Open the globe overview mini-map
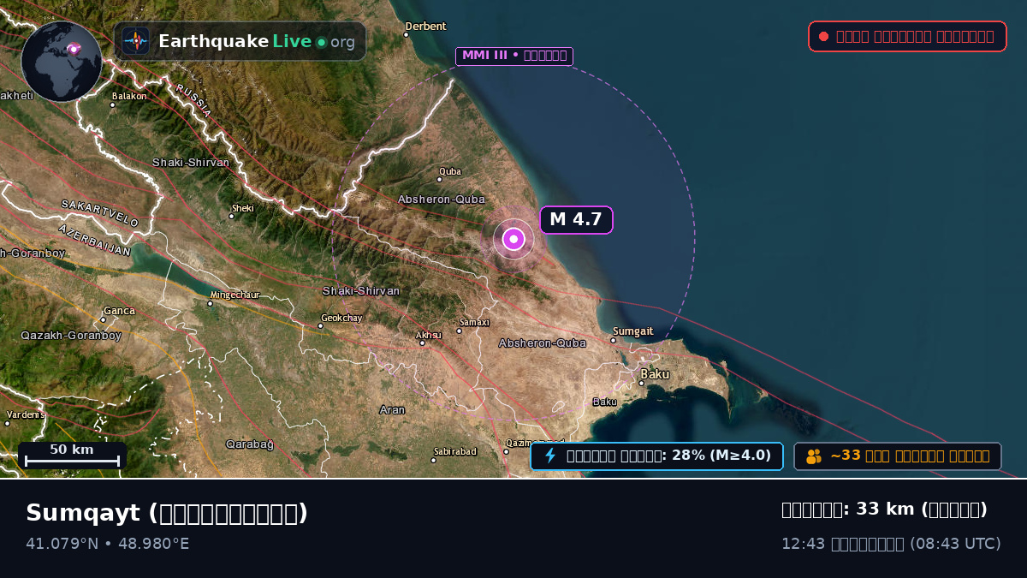 (x=62, y=62)
